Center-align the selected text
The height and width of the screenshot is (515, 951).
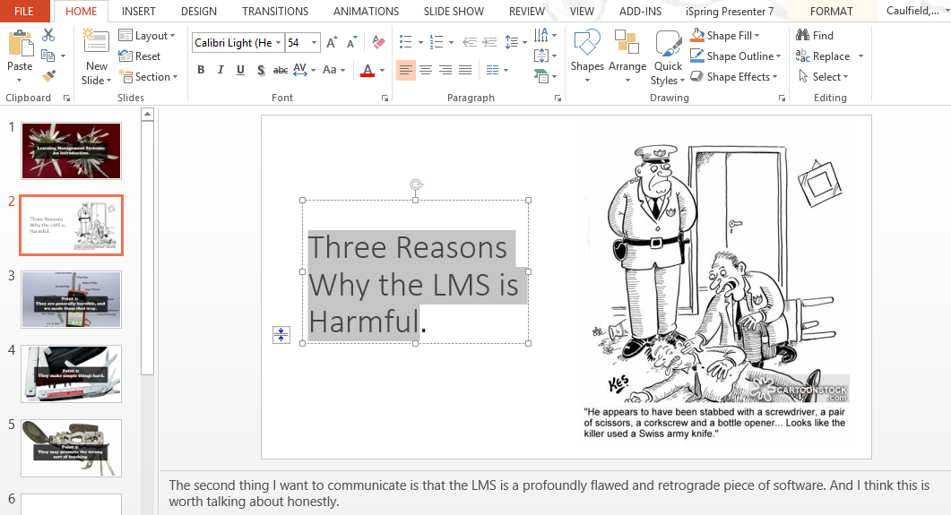426,70
